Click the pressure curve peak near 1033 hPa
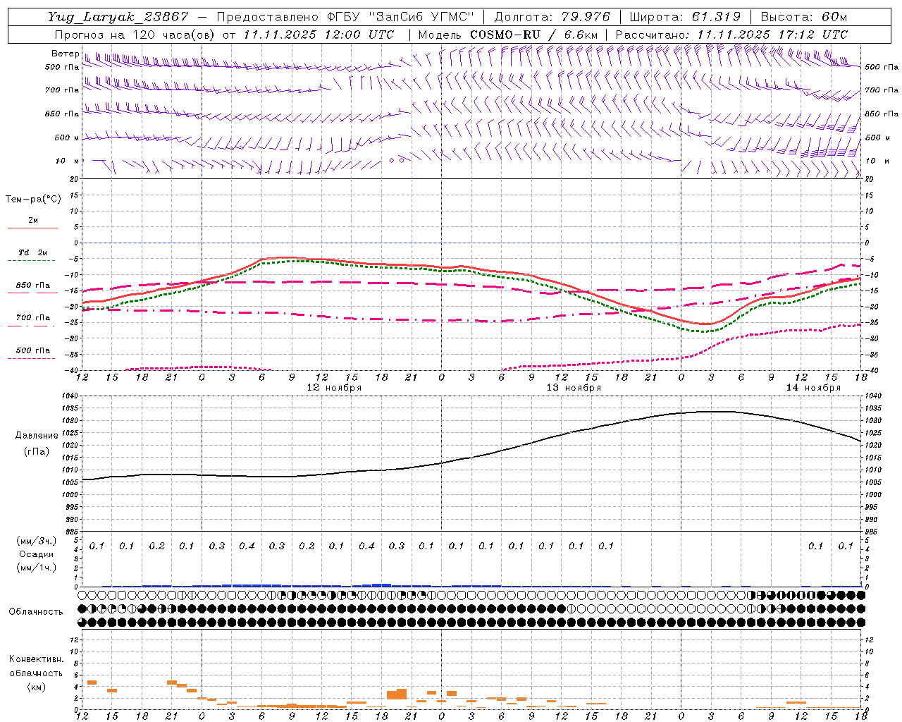 tap(713, 411)
